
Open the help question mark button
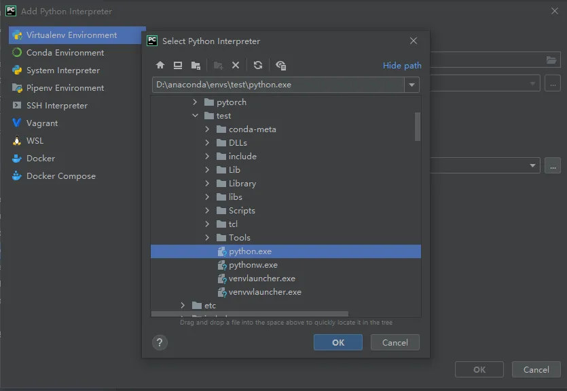coord(160,342)
